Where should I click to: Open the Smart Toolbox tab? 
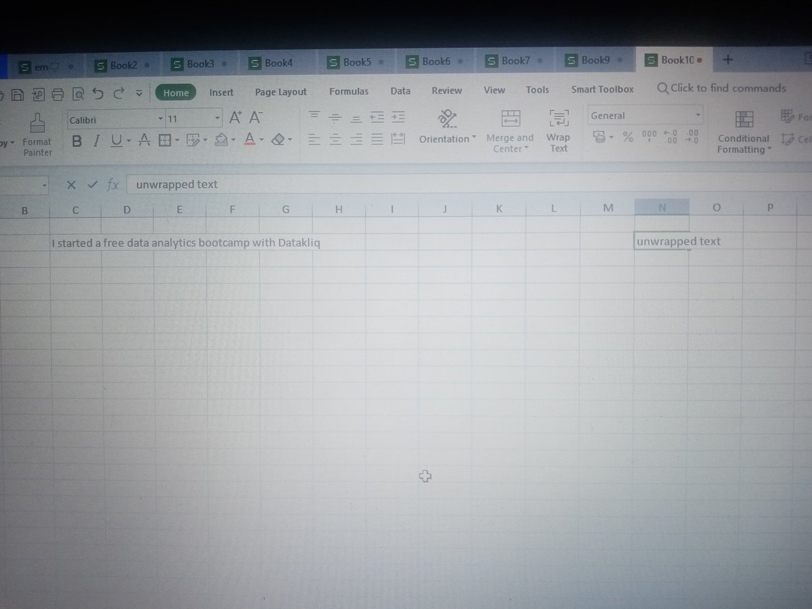(602, 89)
